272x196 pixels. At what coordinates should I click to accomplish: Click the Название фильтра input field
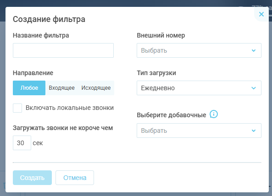click(63, 50)
